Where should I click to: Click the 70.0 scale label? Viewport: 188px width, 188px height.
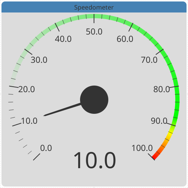click(149, 60)
